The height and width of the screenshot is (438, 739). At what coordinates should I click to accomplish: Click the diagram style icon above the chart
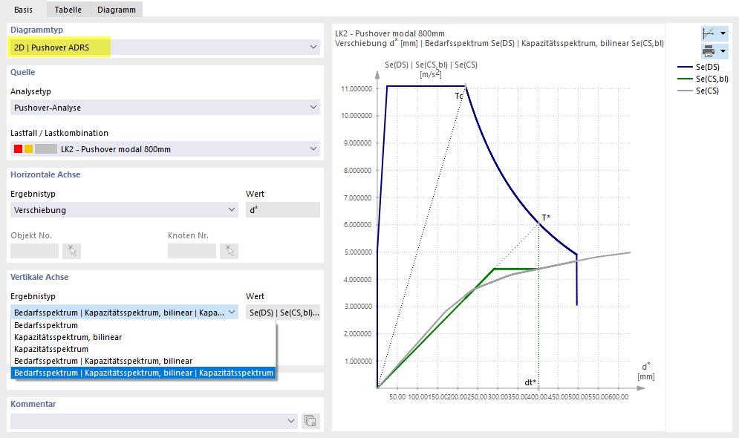point(709,33)
